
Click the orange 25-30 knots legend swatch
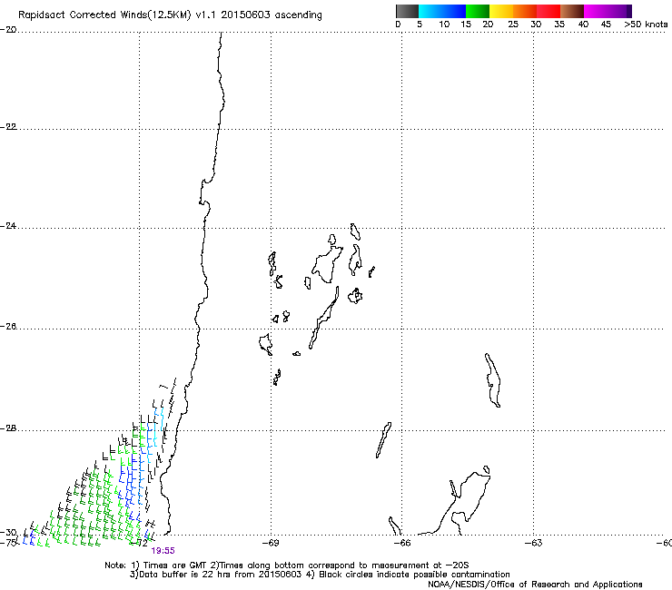525,11
